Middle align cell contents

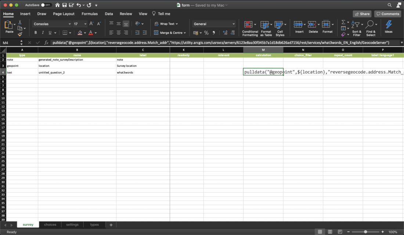coord(119,24)
